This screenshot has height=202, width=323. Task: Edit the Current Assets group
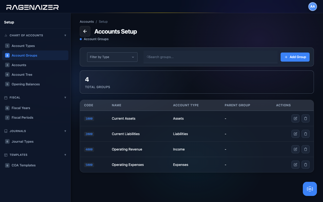(295, 118)
